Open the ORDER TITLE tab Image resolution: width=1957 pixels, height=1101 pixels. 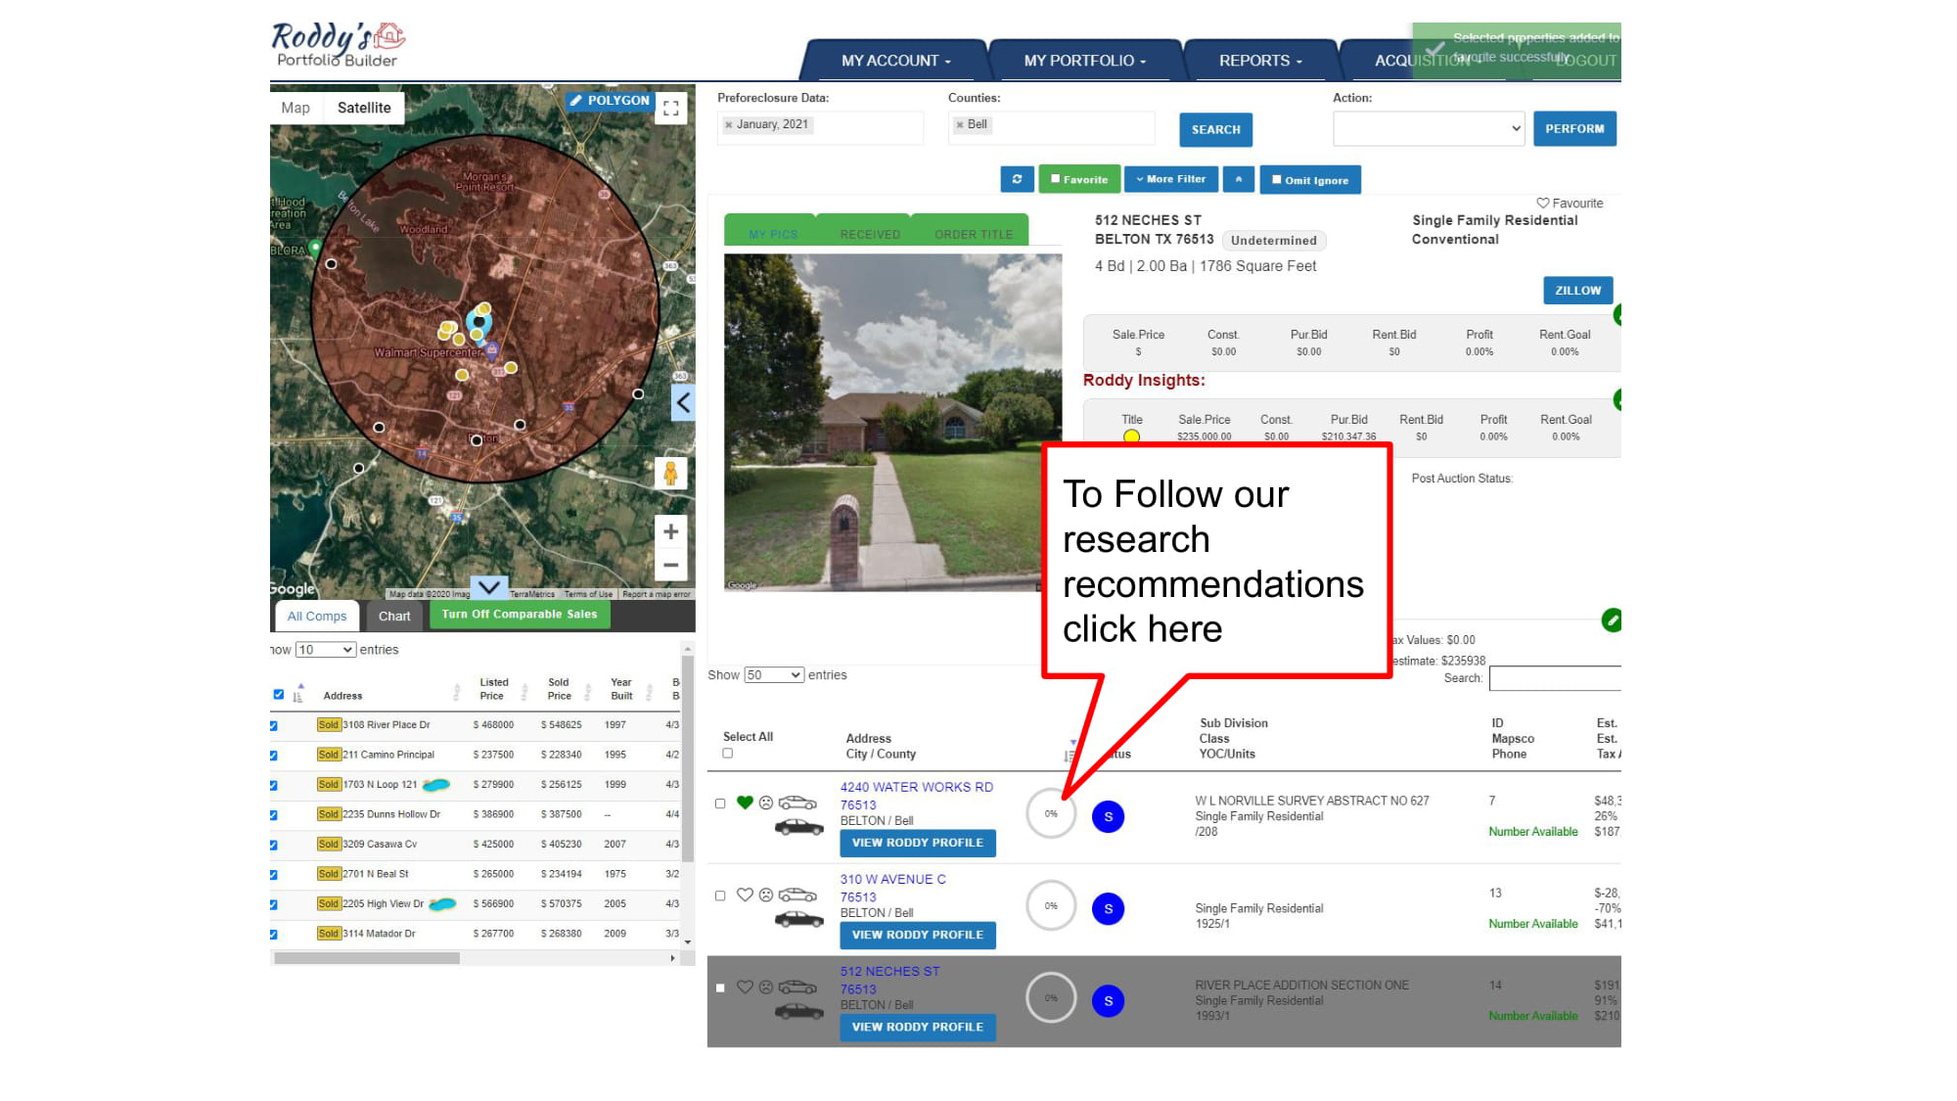point(974,234)
